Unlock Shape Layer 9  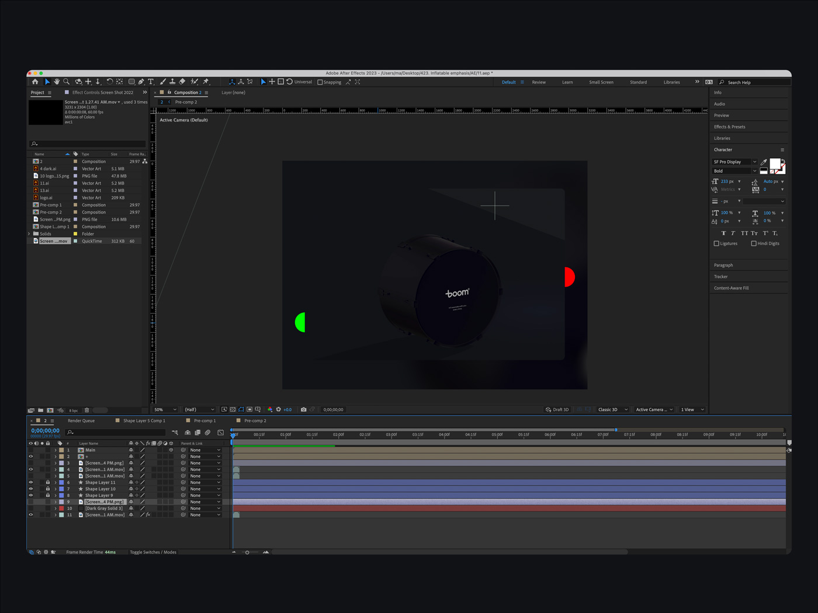click(48, 495)
